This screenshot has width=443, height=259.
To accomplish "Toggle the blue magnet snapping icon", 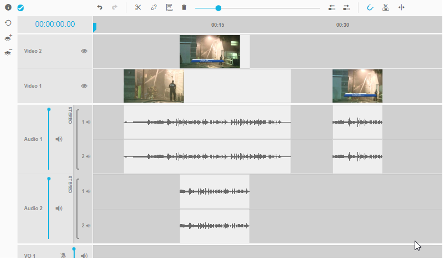I will click(x=370, y=7).
